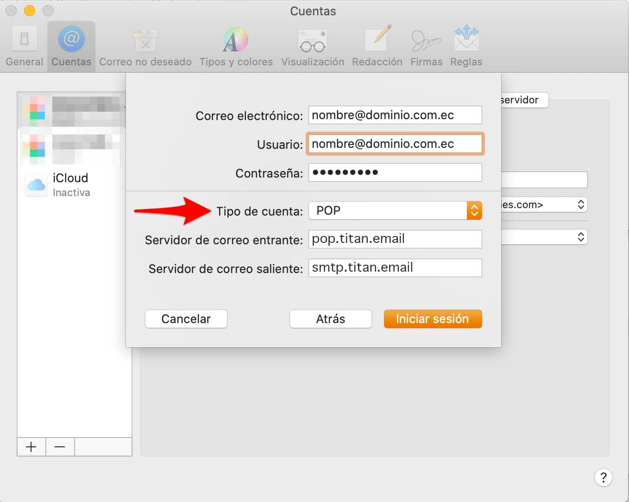Open Redacción settings via pencil icon
The image size is (629, 502).
pyautogui.click(x=377, y=46)
